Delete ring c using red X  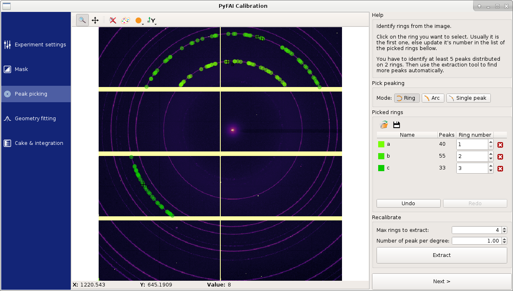pyautogui.click(x=500, y=168)
